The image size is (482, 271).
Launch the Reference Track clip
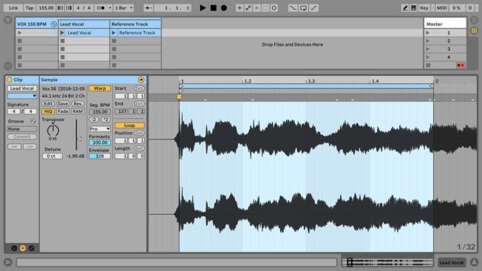tap(114, 32)
